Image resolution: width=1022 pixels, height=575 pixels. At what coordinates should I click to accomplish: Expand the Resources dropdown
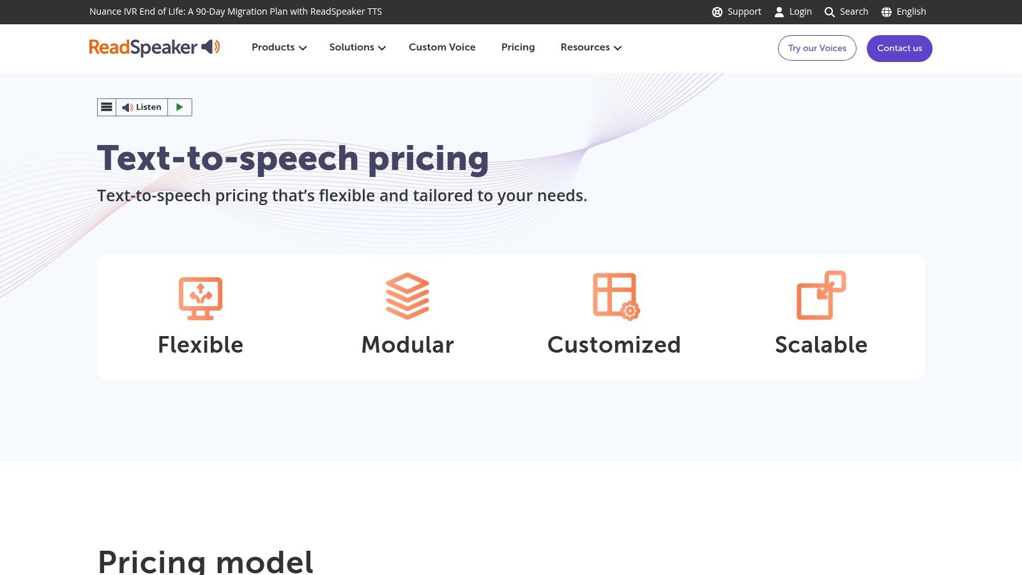pyautogui.click(x=590, y=47)
